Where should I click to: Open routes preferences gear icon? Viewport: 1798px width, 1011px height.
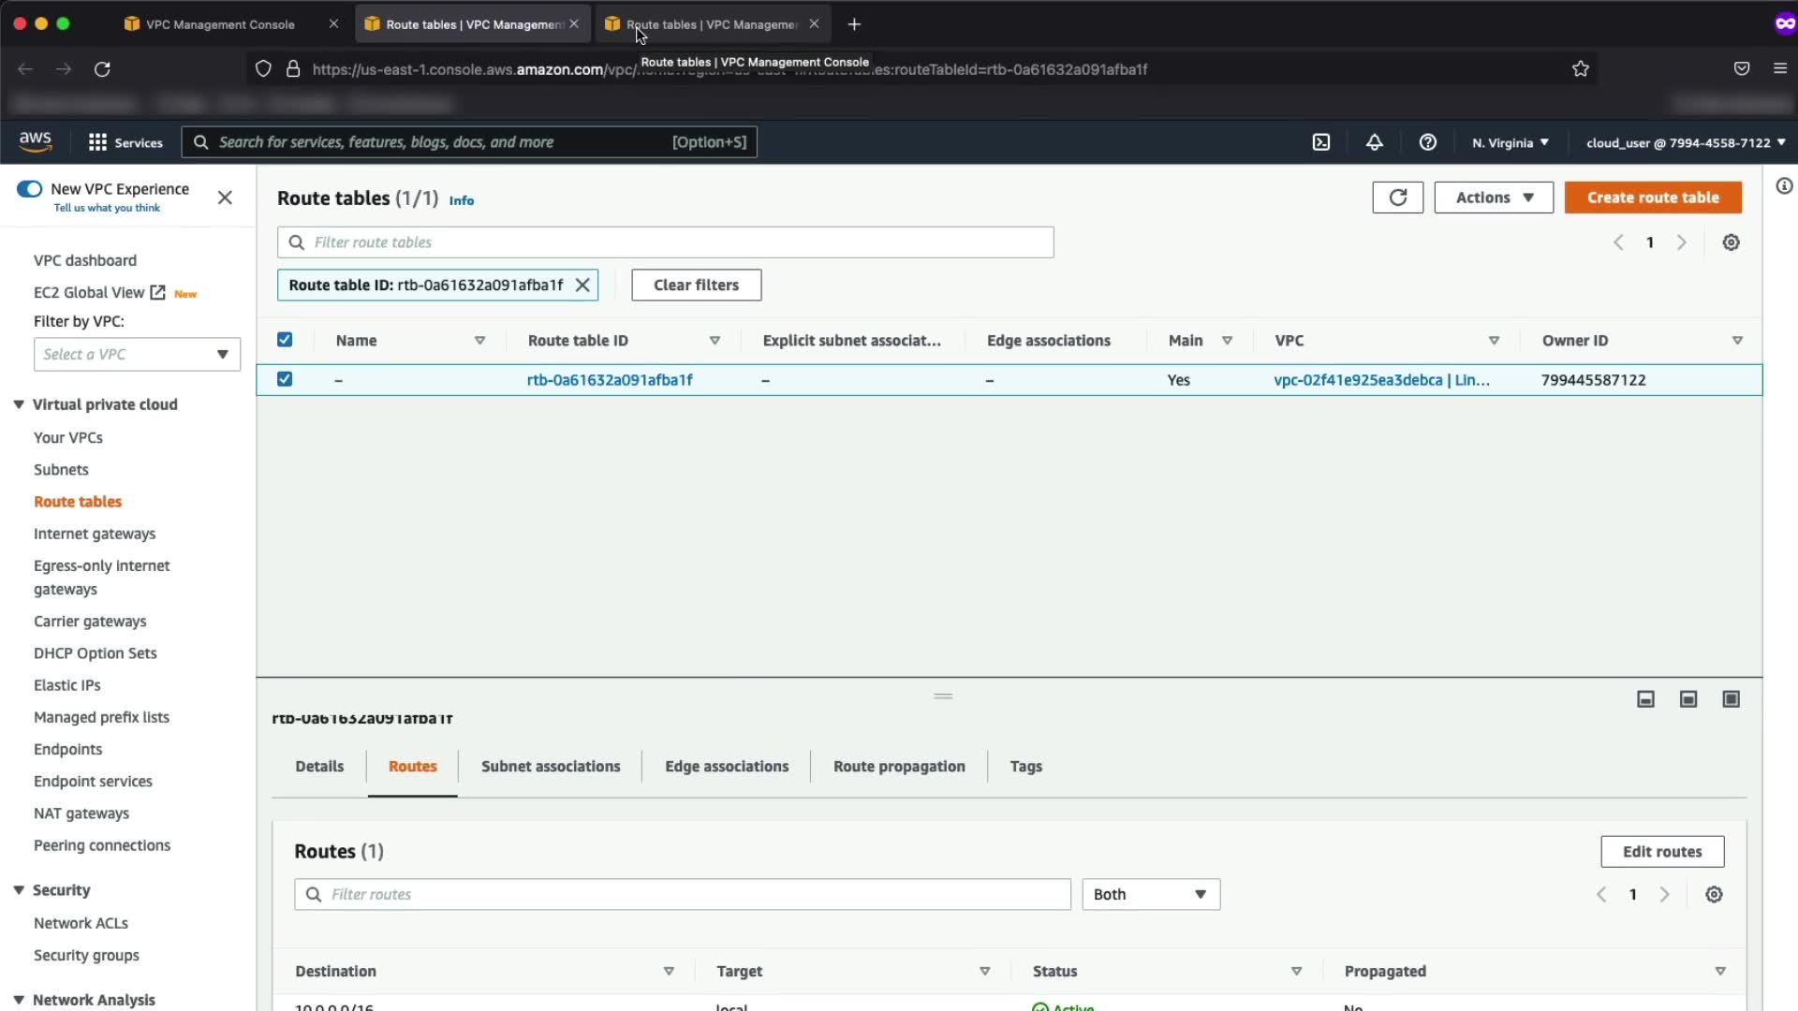tap(1714, 895)
